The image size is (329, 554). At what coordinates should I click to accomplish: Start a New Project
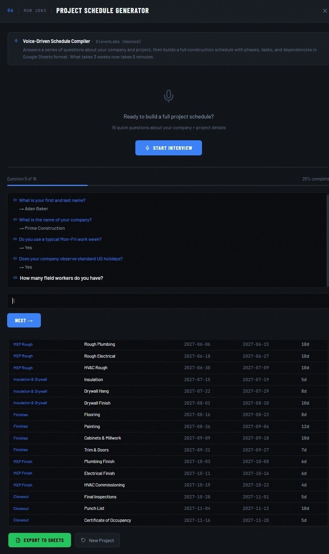point(97,540)
